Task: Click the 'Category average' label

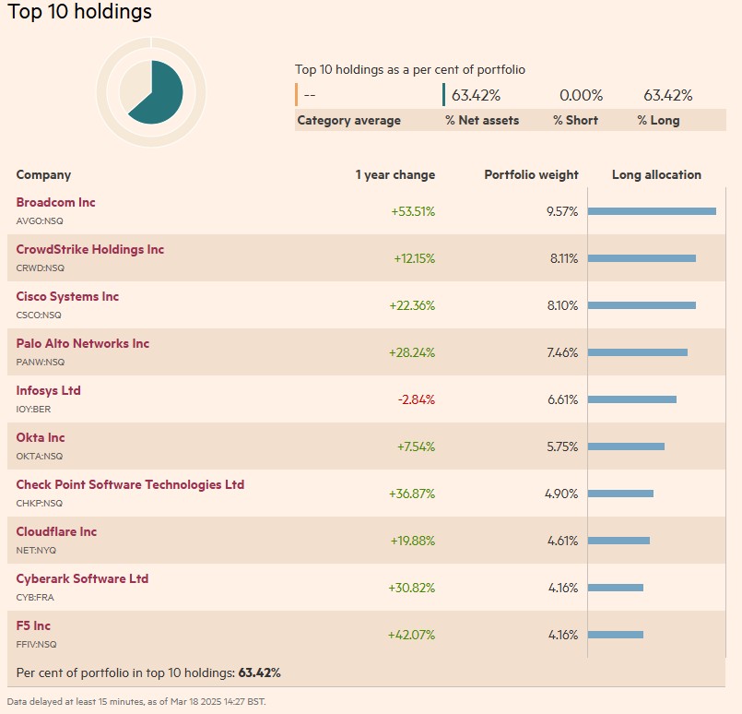Action: [348, 120]
